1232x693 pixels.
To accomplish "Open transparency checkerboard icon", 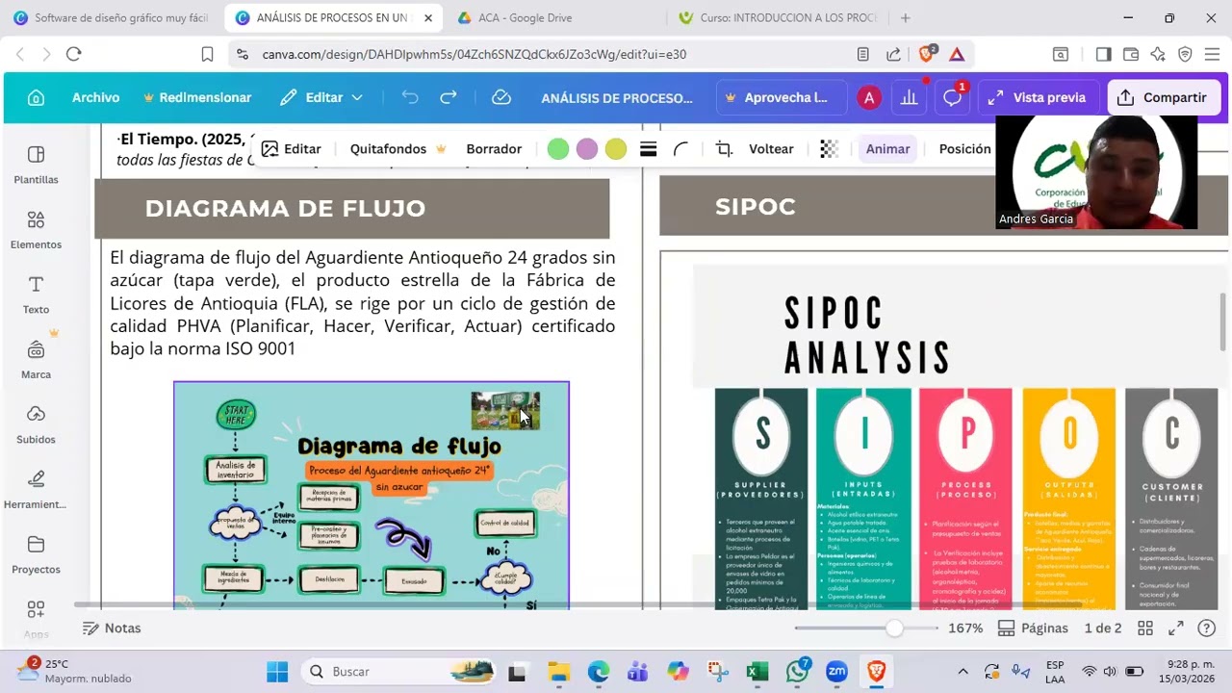I will click(x=829, y=149).
